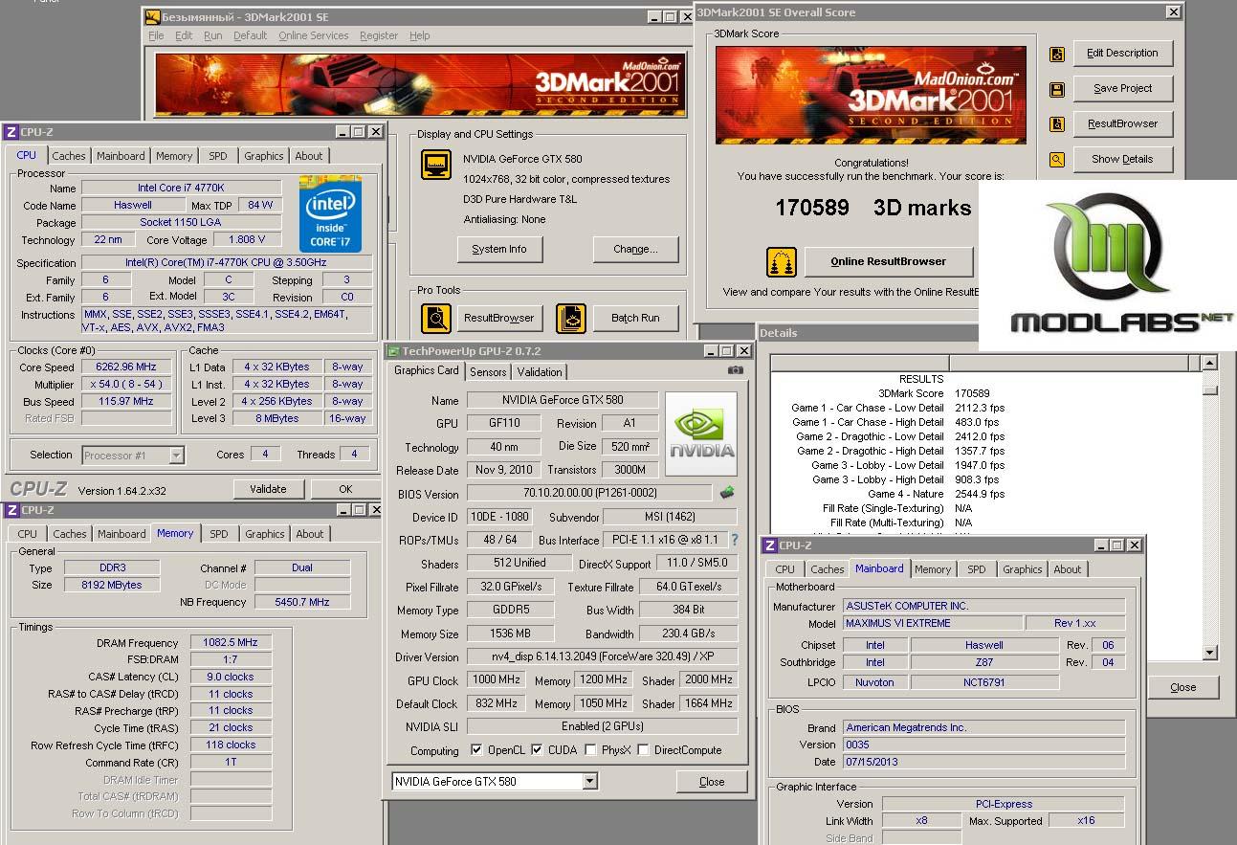Click the Batch Run button

[635, 319]
